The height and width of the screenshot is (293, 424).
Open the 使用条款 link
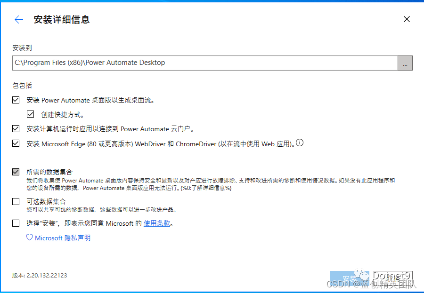(157, 223)
